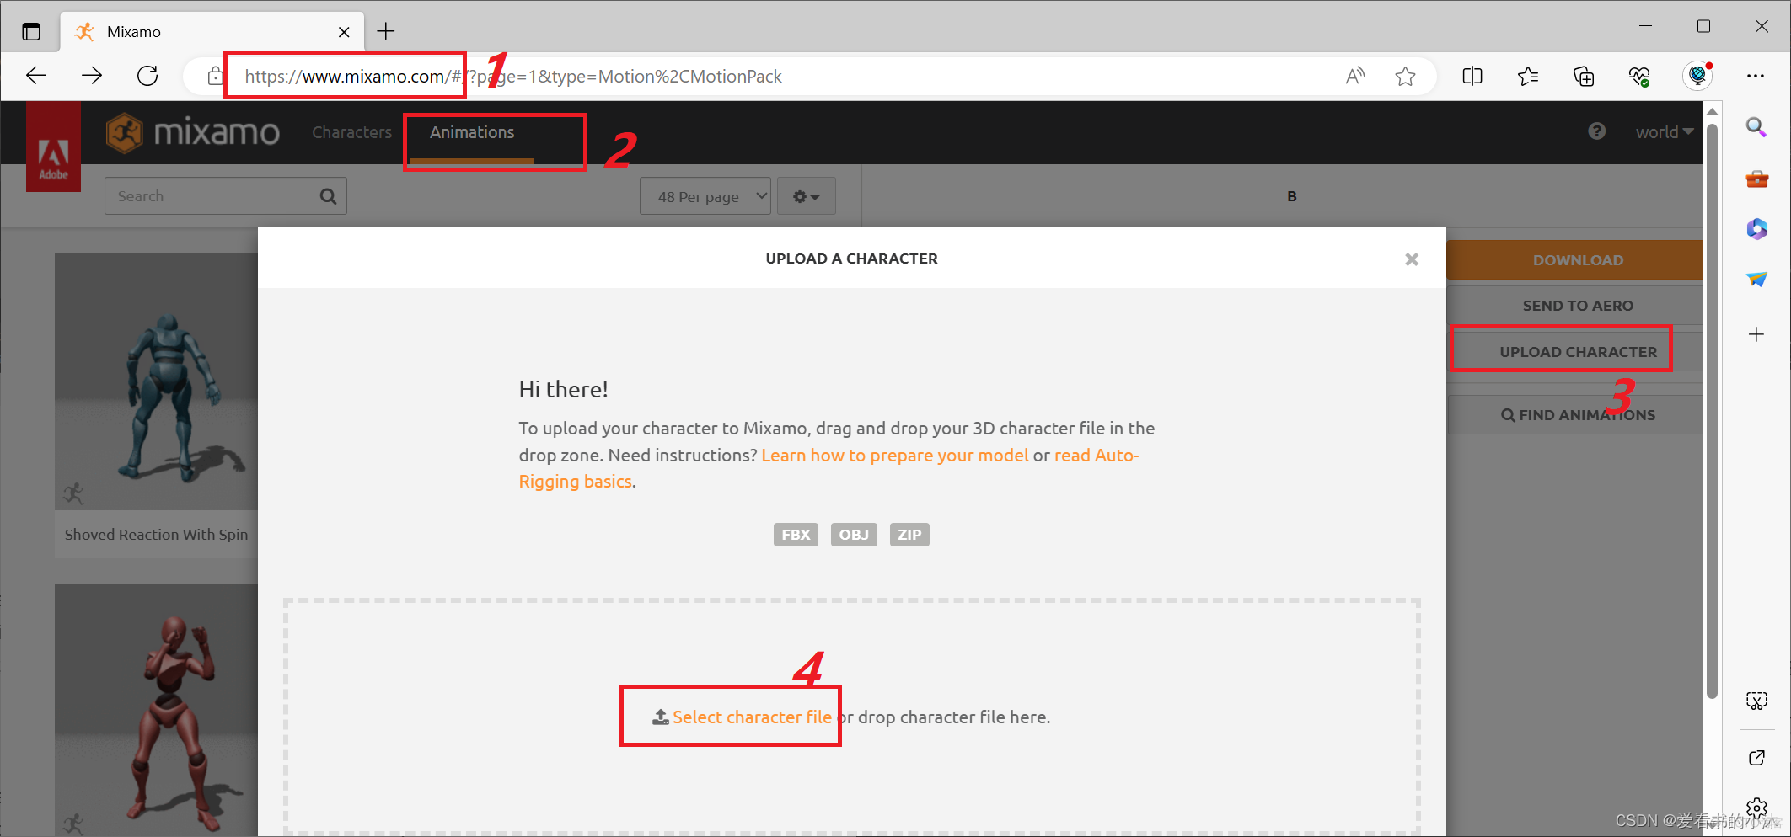This screenshot has height=837, width=1791.
Task: Click the OBJ format badge
Action: [x=854, y=535]
